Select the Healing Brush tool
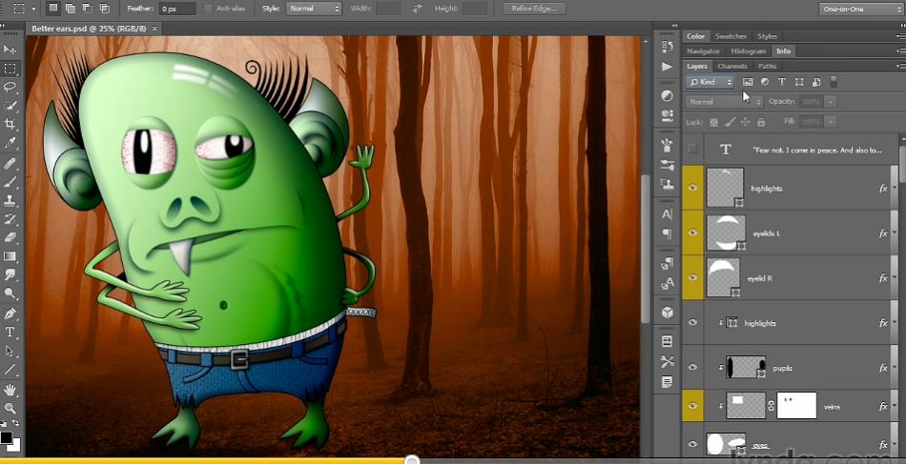Screen dimensions: 906x464 click(10, 164)
